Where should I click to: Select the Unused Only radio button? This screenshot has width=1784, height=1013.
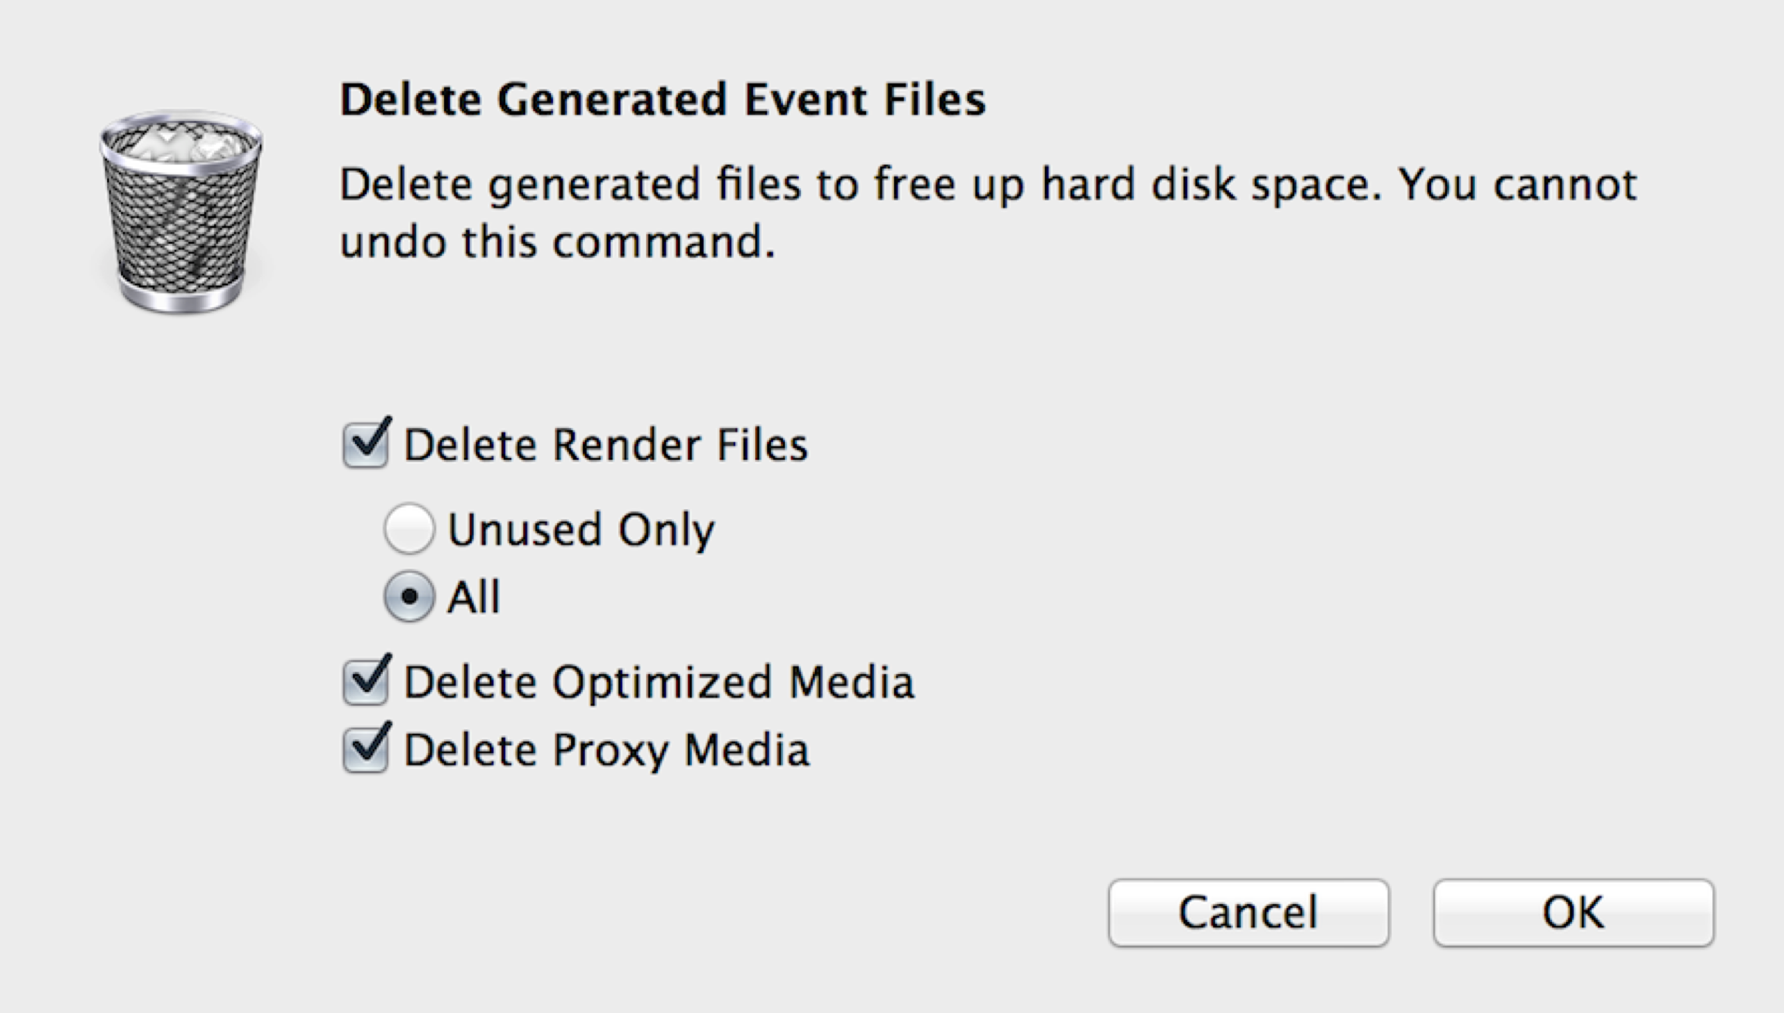pos(409,529)
